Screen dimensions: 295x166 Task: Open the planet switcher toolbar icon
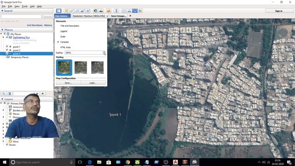click(109, 11)
